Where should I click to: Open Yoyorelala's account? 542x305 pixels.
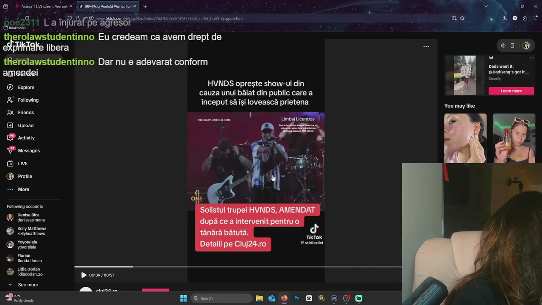[22, 244]
